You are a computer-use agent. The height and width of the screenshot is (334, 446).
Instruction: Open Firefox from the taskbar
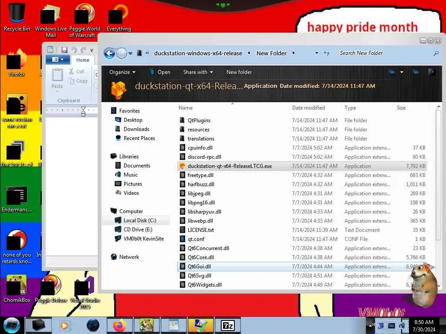pyautogui.click(x=119, y=325)
